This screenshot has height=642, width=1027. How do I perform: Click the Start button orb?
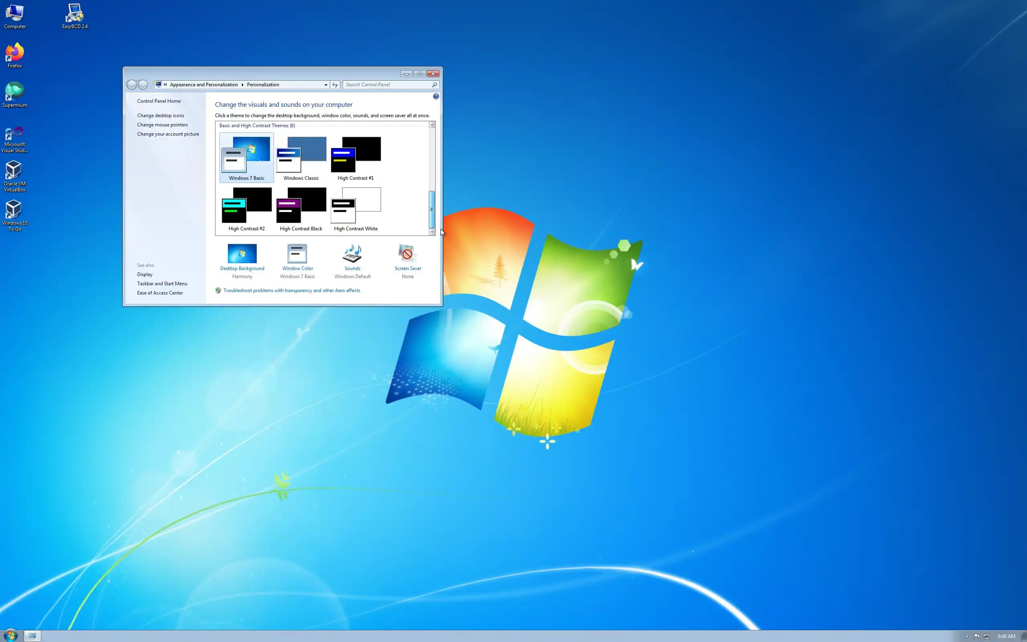point(10,636)
